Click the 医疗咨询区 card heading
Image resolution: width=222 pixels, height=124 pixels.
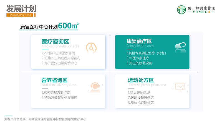click(x=55, y=41)
